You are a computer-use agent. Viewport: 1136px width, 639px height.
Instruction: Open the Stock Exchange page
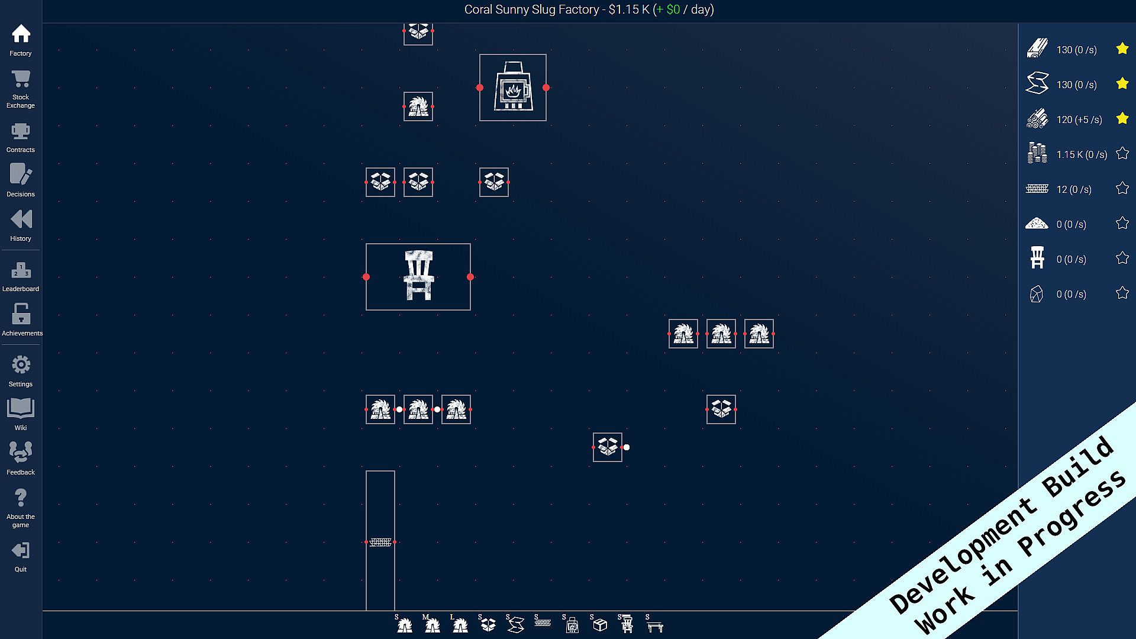(x=21, y=89)
